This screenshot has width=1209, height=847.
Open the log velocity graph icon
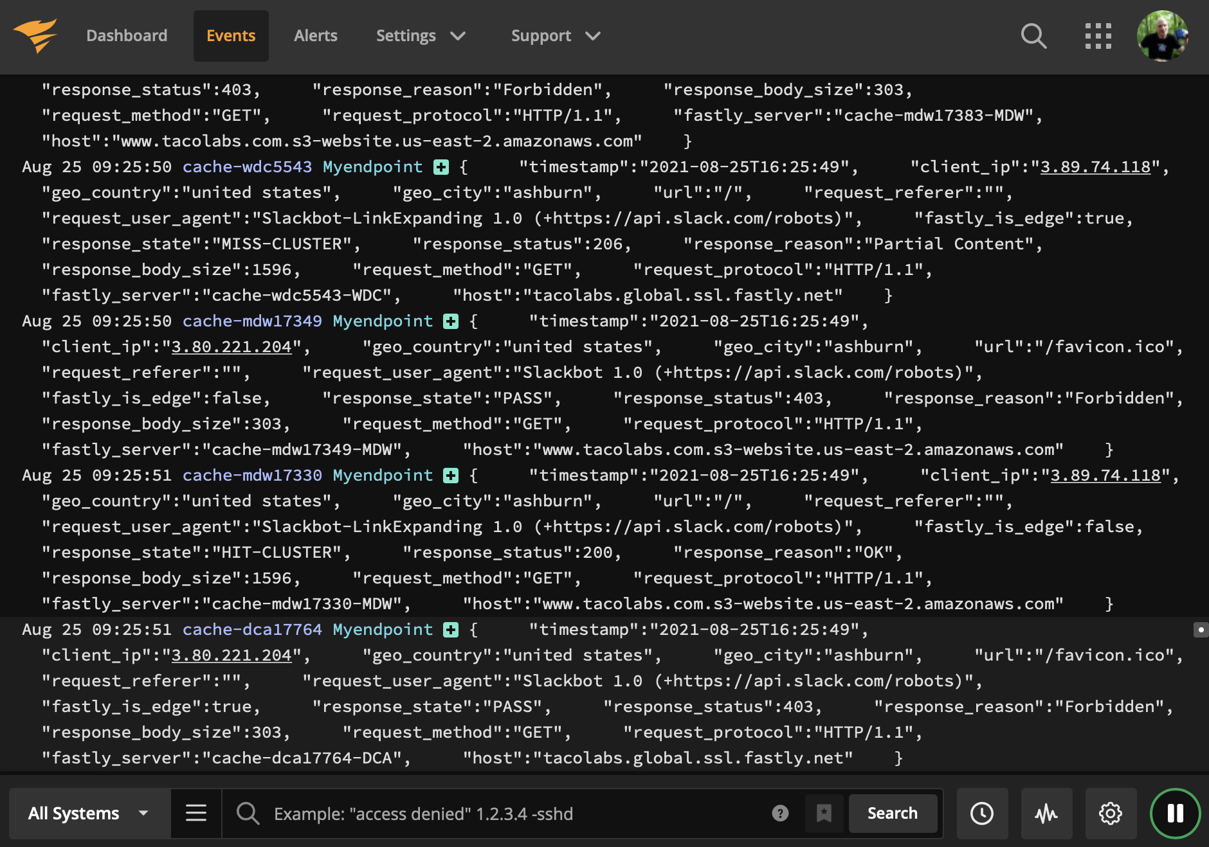point(1046,813)
